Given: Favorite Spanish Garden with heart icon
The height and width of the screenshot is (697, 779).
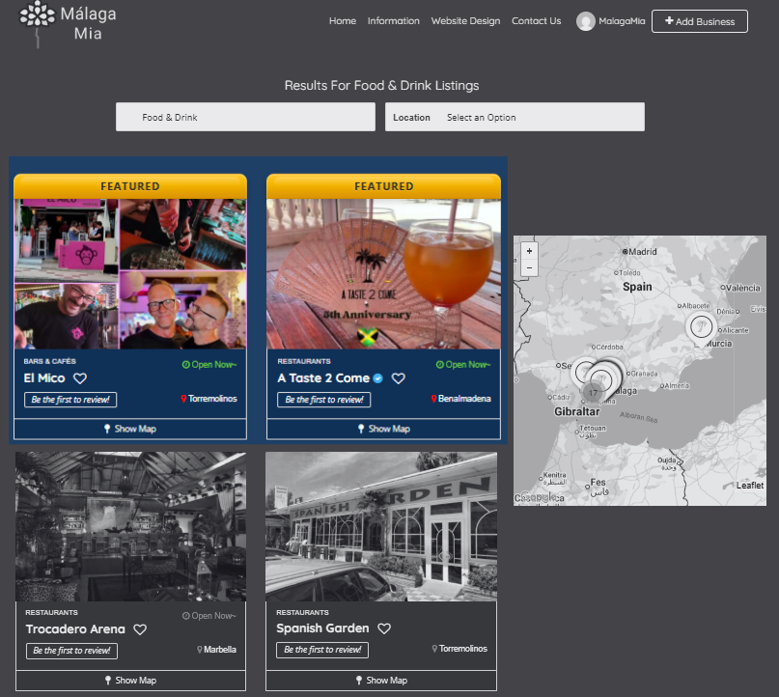Looking at the screenshot, I should pos(384,628).
